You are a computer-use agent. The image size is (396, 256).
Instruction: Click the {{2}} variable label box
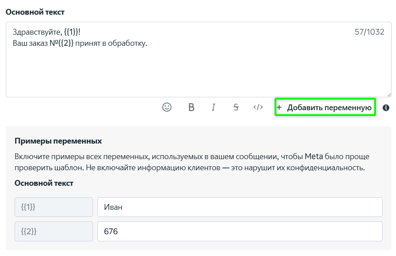(54, 231)
